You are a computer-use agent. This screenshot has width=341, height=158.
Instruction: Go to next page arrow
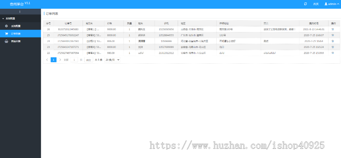60,60
